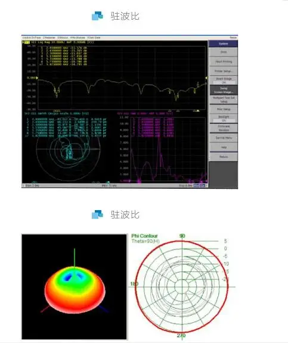Click the Abort Printing softkey

224,61
